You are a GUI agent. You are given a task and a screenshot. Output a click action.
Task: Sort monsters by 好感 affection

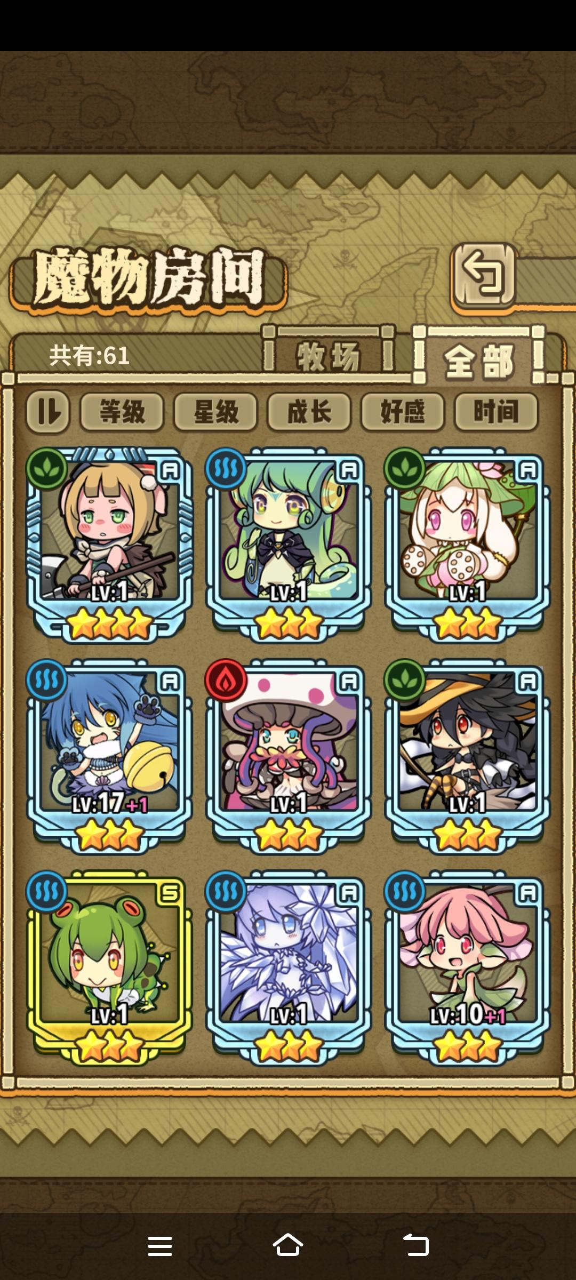tap(403, 412)
